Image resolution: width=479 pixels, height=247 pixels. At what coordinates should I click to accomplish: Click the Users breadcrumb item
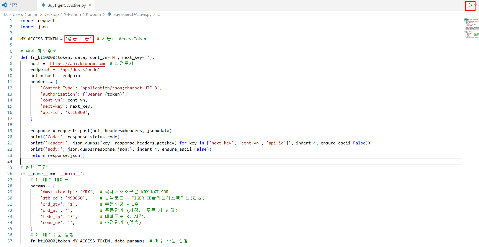[18, 14]
